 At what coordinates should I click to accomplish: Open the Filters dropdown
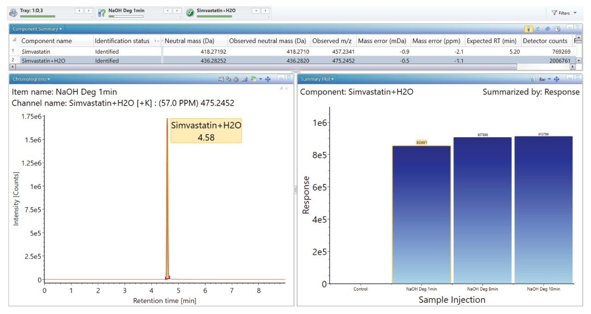[x=564, y=13]
